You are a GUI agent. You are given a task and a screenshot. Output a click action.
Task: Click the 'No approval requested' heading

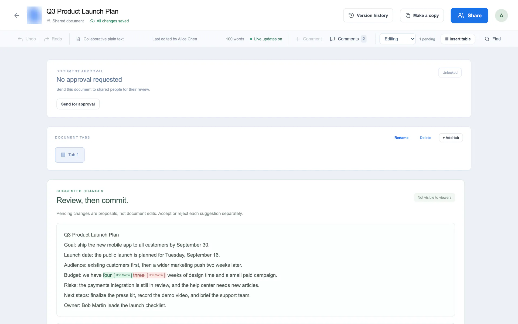coord(89,80)
